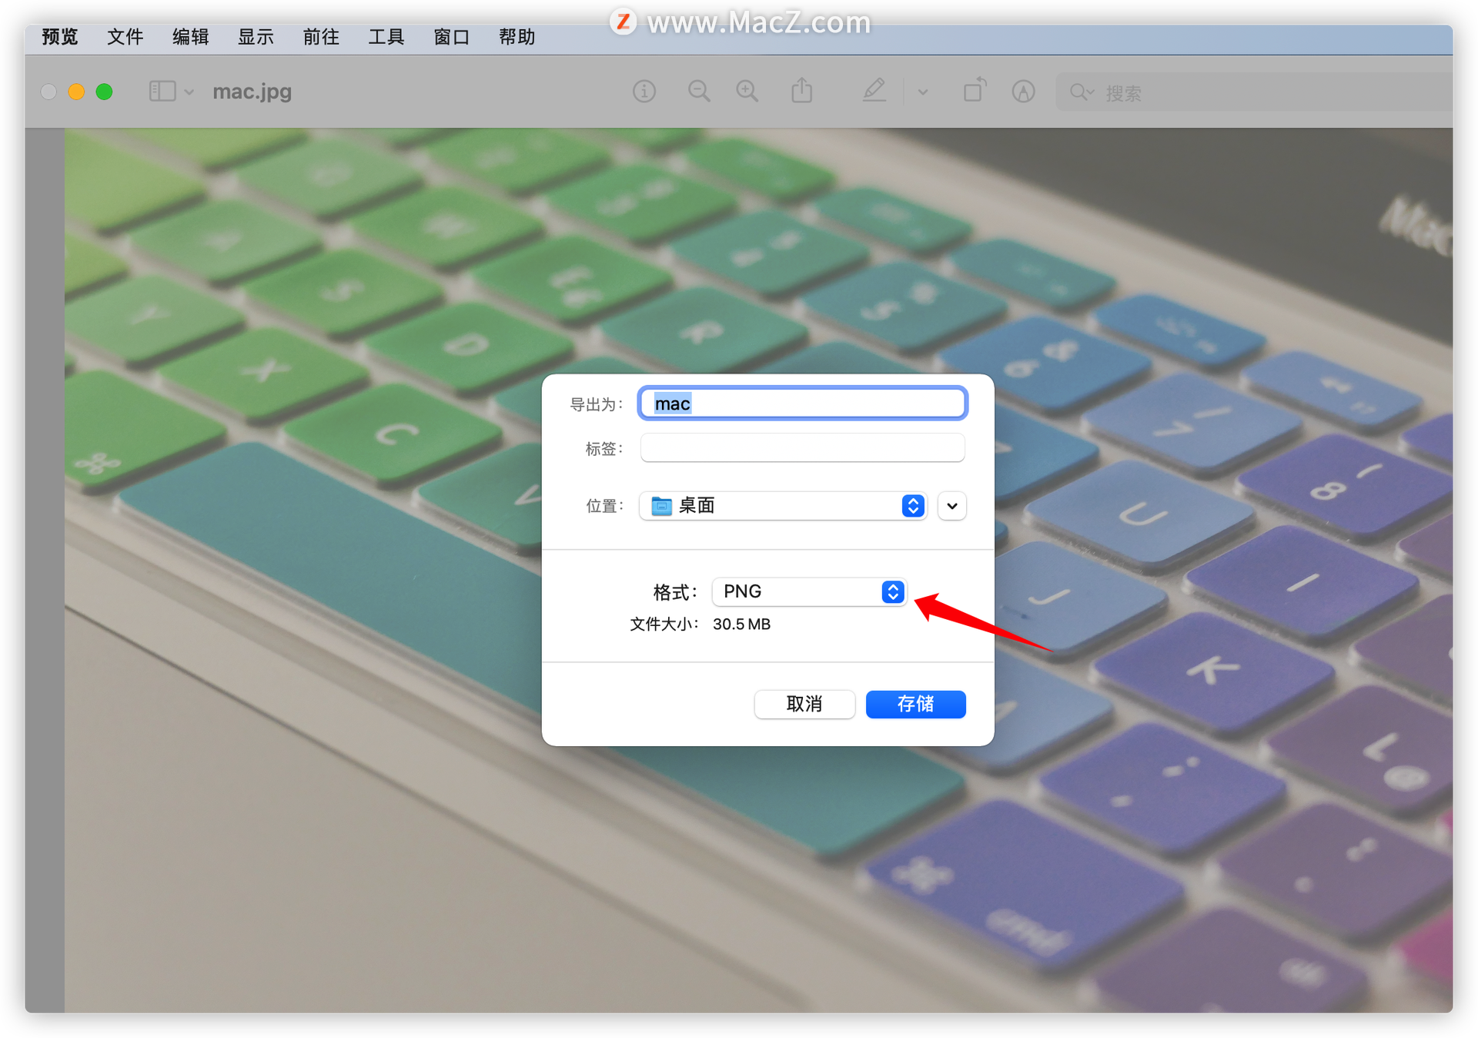Open the 前往 menu

(322, 37)
